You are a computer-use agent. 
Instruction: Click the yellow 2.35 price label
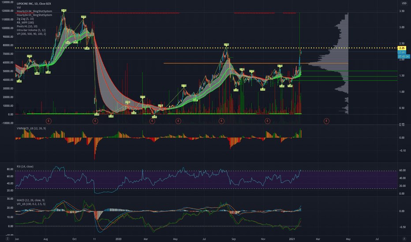point(402,48)
